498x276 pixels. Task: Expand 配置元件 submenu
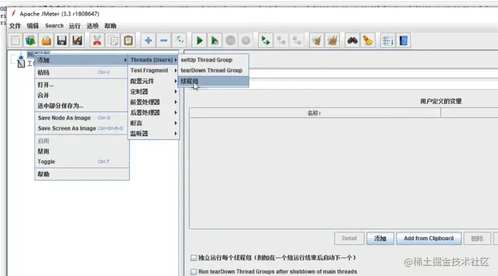[x=153, y=81]
